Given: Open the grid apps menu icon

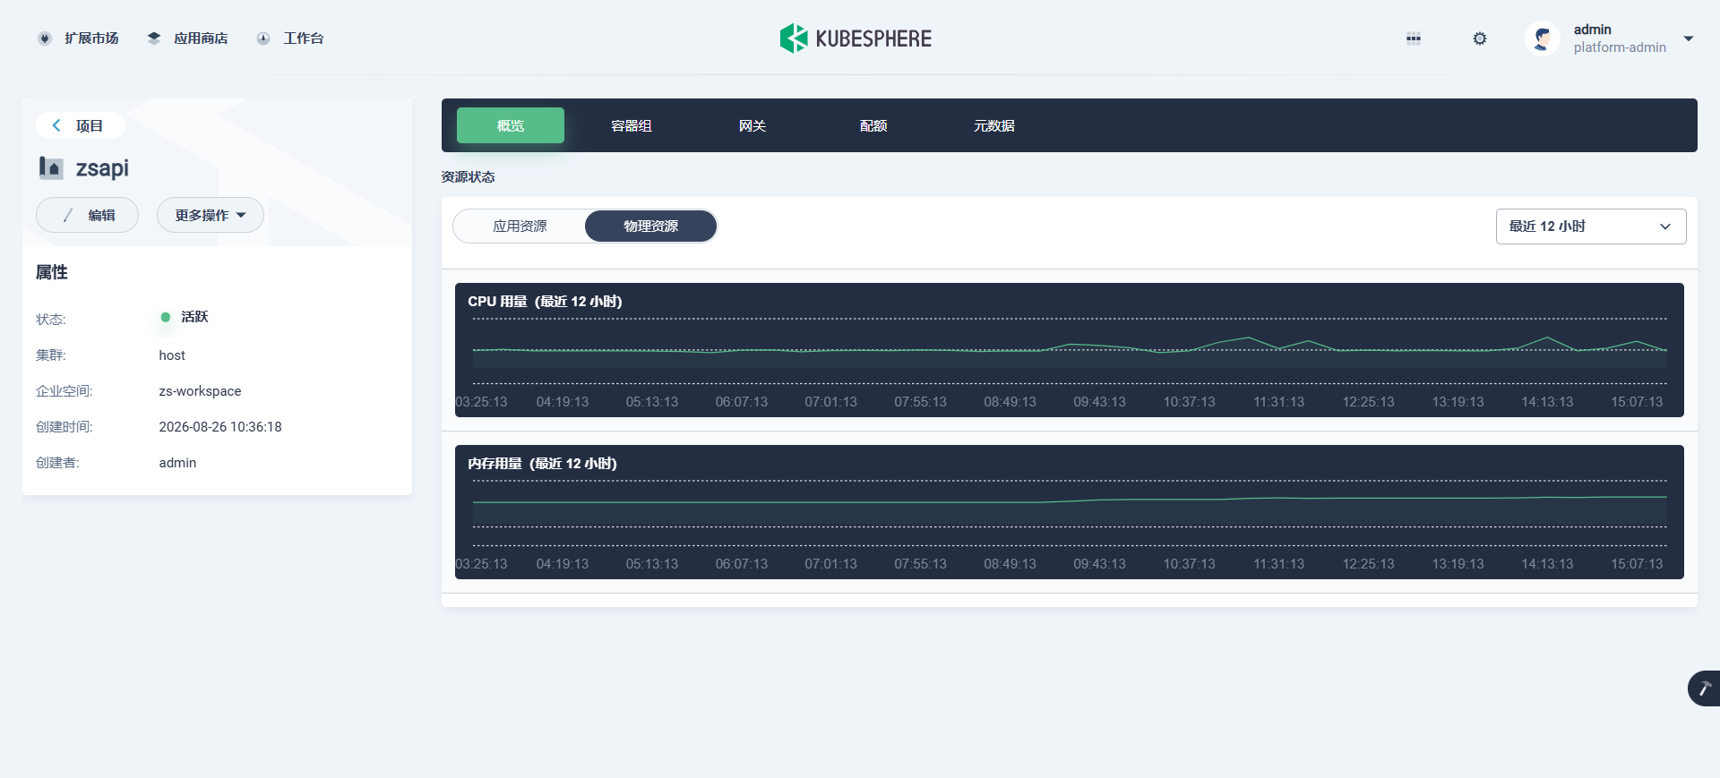Looking at the screenshot, I should point(1414,38).
